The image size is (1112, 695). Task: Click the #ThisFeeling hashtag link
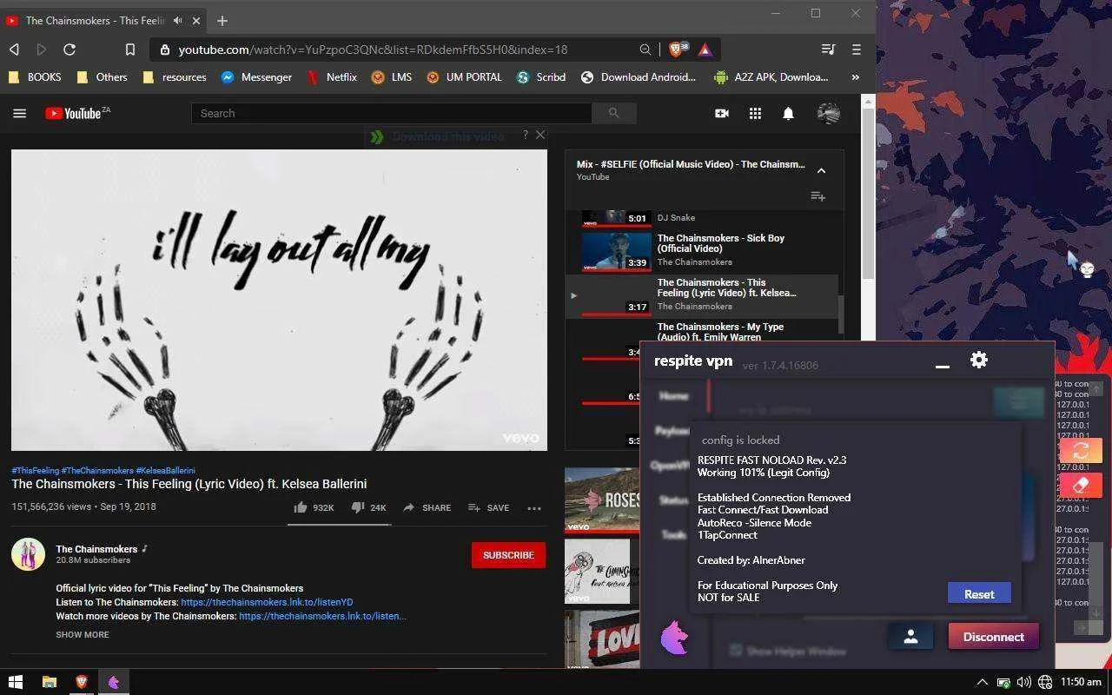(x=35, y=470)
